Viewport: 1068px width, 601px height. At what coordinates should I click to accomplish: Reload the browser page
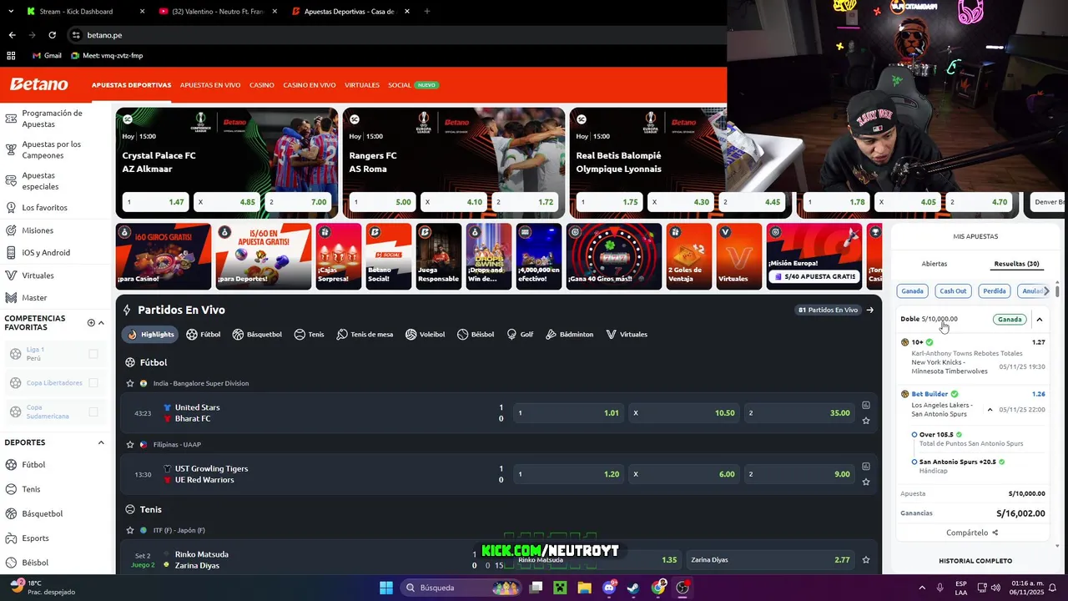pos(52,35)
